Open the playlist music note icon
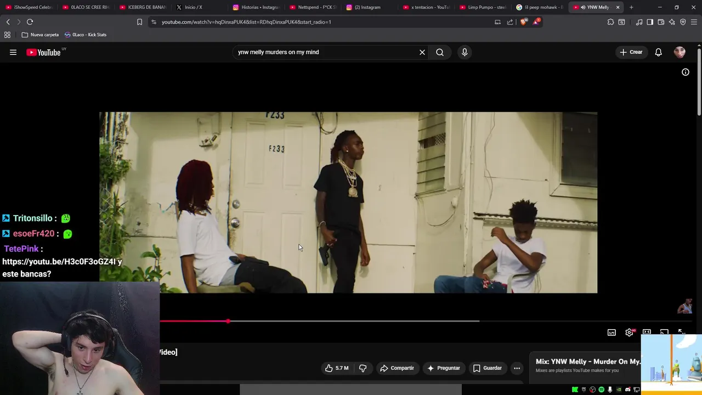The height and width of the screenshot is (395, 702). tap(639, 22)
